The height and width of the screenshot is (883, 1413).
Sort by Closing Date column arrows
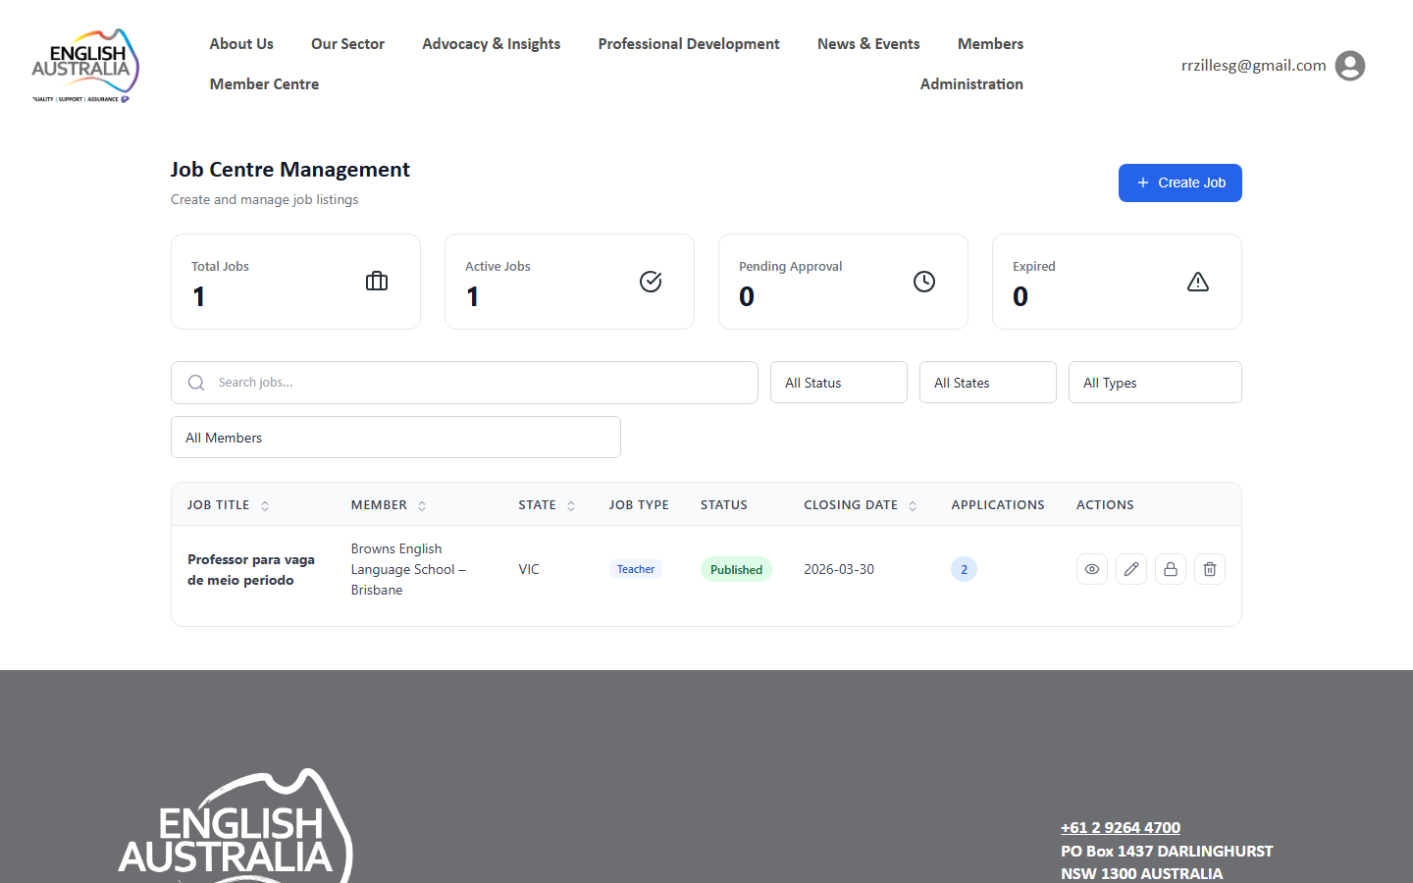(x=913, y=506)
